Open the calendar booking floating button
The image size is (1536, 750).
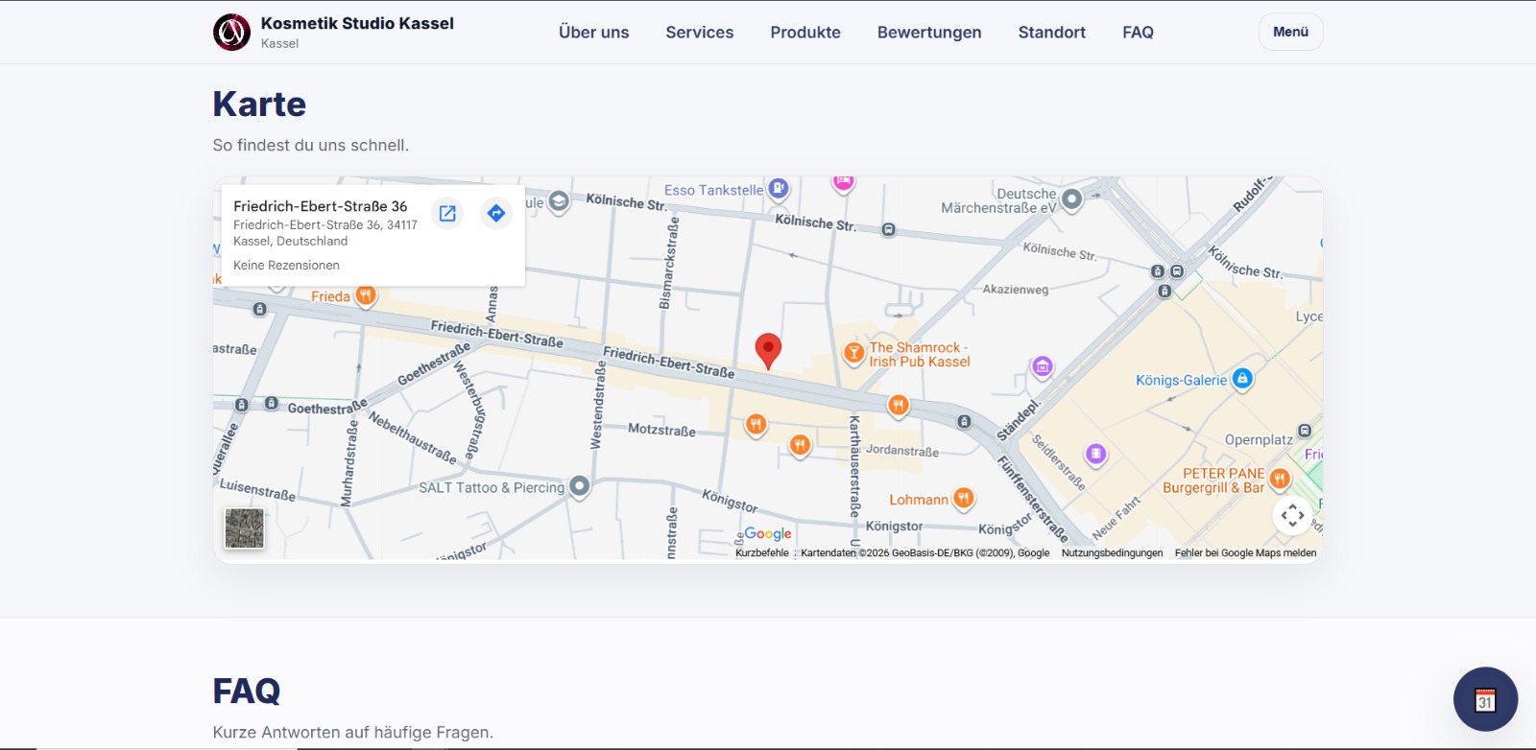(1485, 699)
